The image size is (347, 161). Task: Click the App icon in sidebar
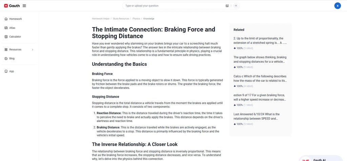[x=6, y=71]
